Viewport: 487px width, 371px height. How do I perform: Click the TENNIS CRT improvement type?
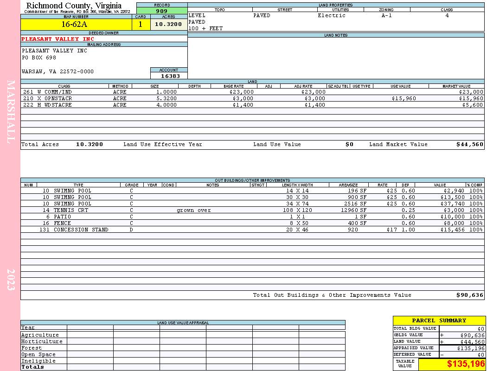71,210
